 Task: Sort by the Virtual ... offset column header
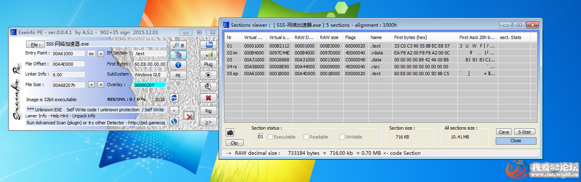click(254, 37)
